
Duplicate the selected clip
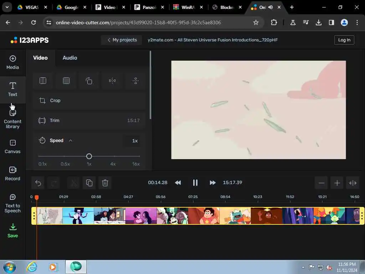[x=89, y=183]
